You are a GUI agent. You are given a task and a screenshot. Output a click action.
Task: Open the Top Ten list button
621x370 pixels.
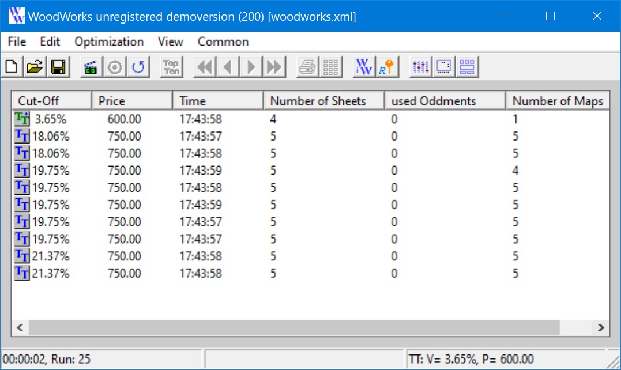[x=171, y=67]
